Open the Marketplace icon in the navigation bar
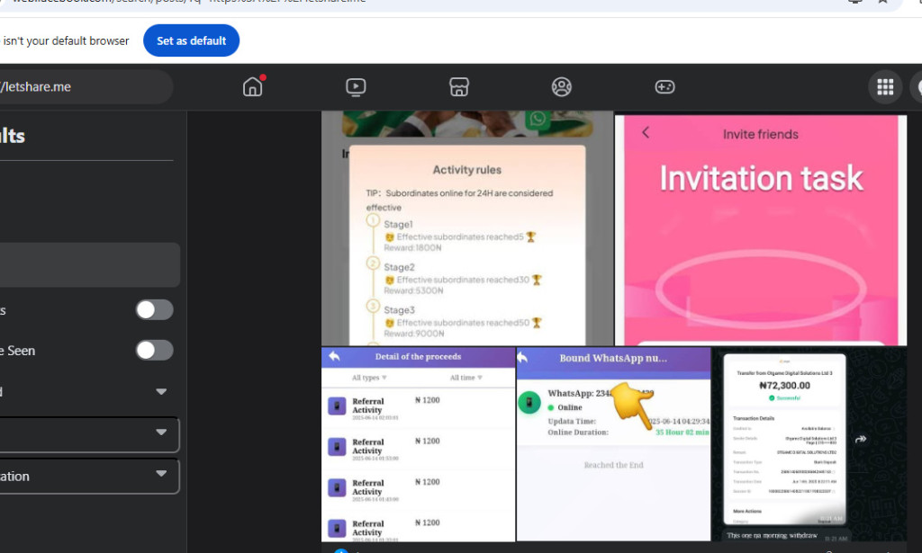922x553 pixels. click(x=458, y=87)
